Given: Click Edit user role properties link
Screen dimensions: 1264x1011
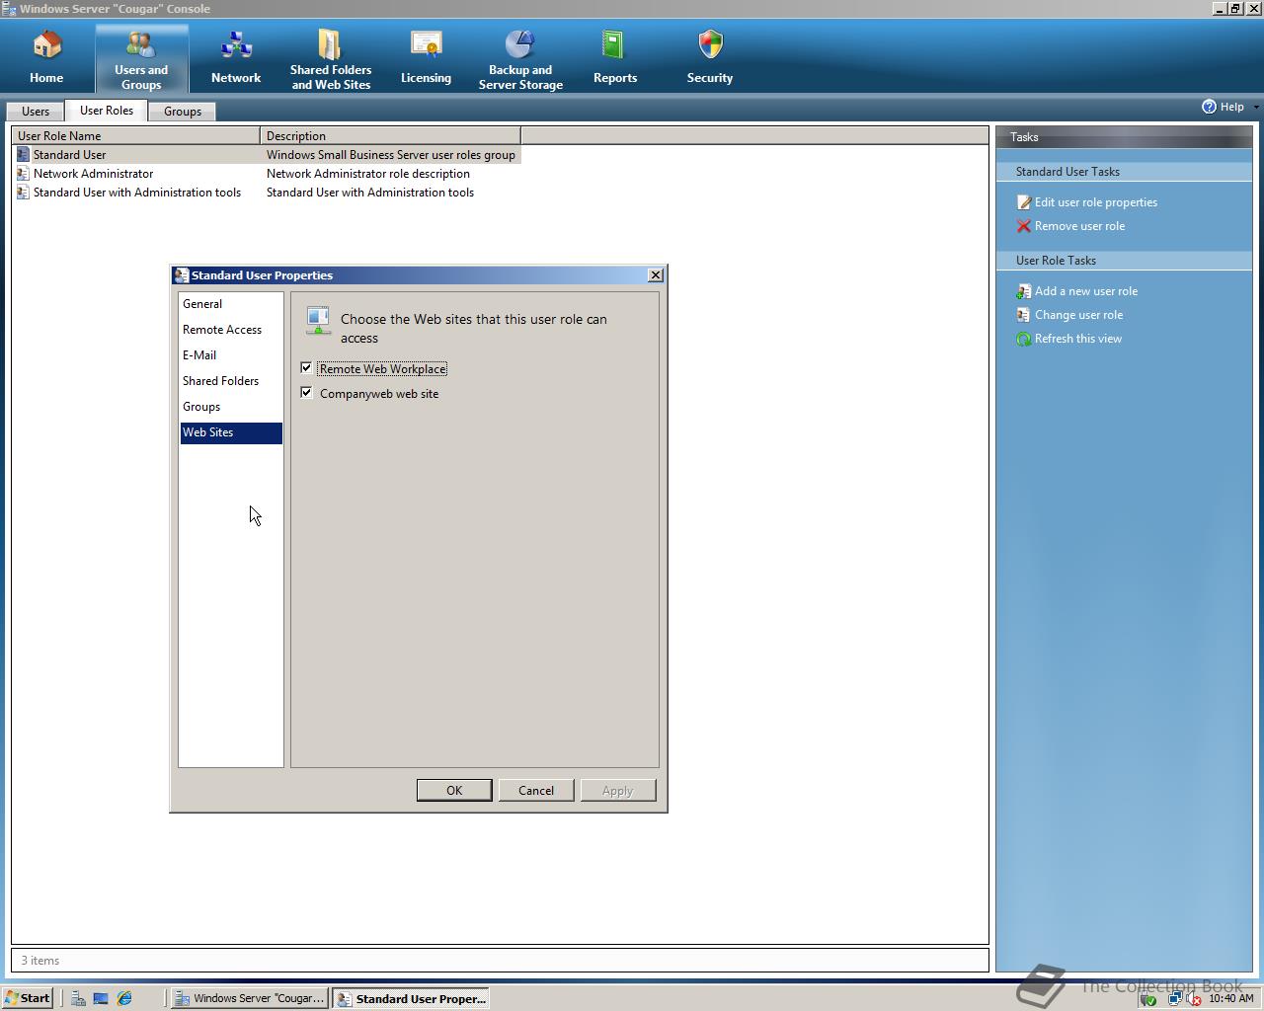Looking at the screenshot, I should coord(1096,202).
